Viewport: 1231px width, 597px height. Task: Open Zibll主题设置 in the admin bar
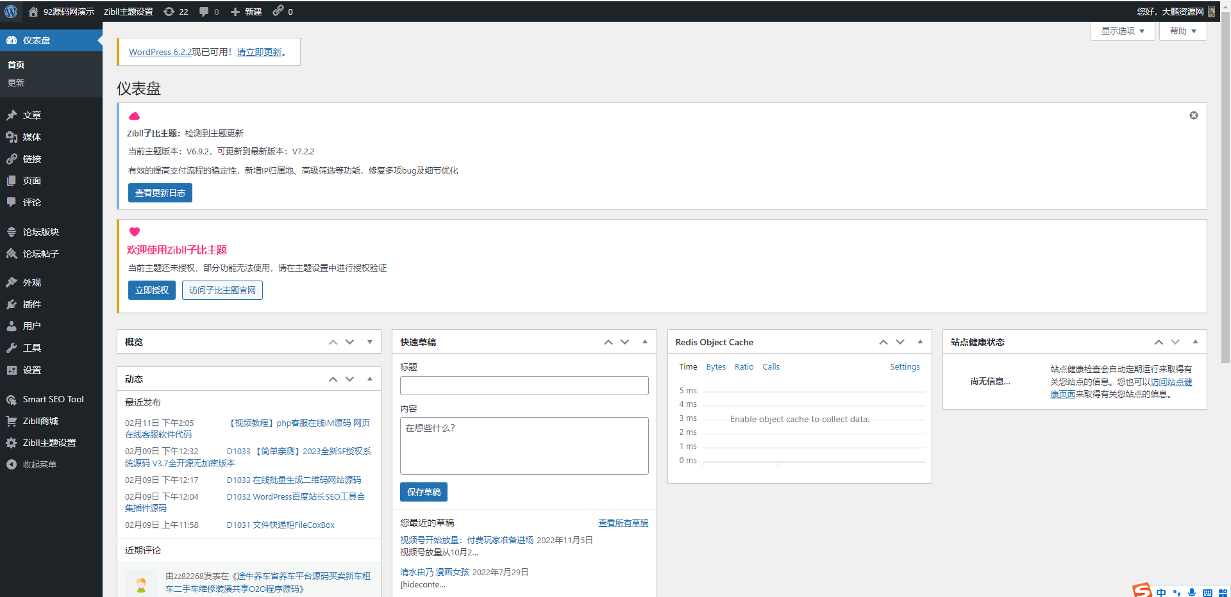tap(128, 12)
